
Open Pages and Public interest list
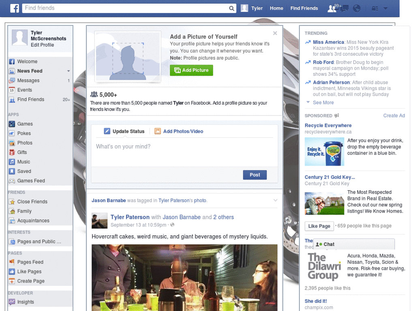point(40,242)
